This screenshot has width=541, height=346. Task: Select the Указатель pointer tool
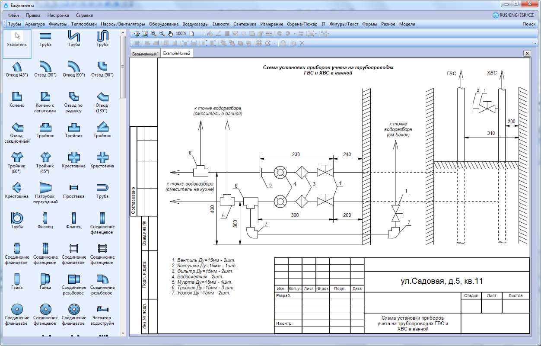[x=17, y=38]
